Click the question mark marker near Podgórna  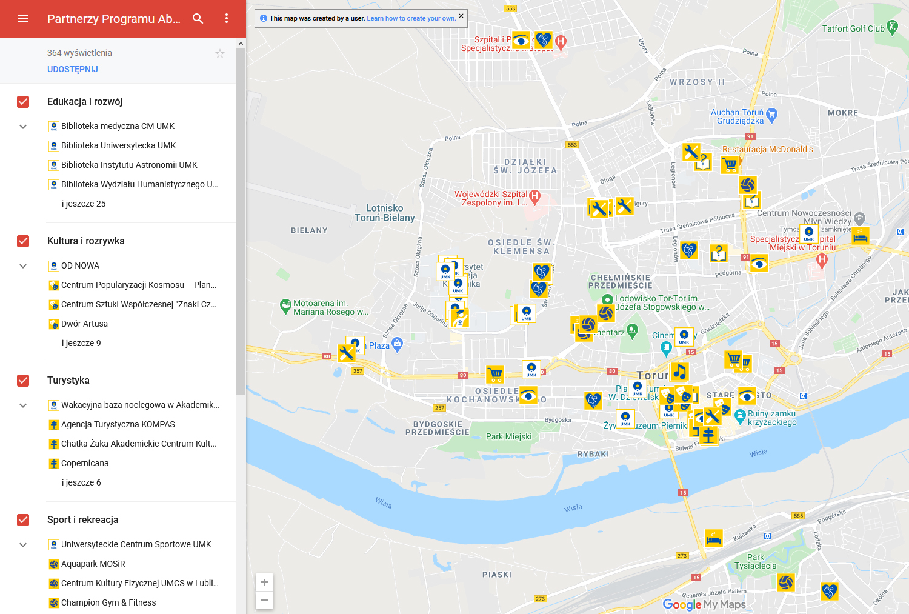pos(719,253)
